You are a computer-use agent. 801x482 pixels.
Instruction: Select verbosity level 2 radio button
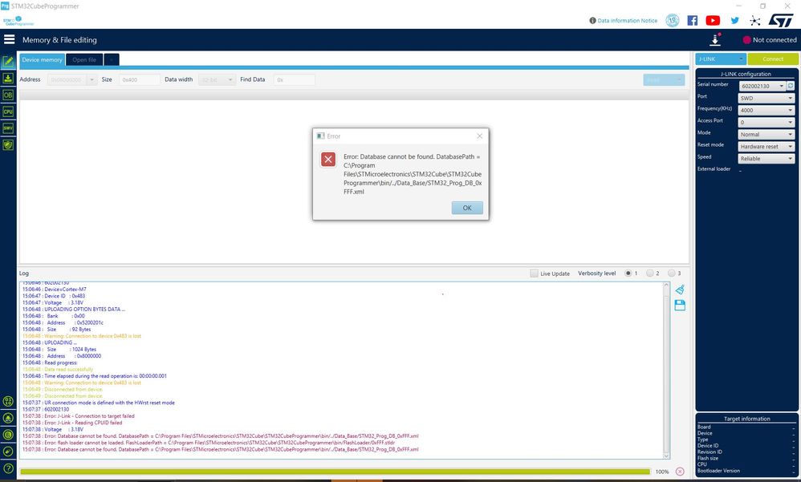tap(650, 273)
